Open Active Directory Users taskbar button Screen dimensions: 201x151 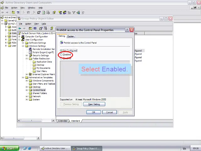[55, 148]
